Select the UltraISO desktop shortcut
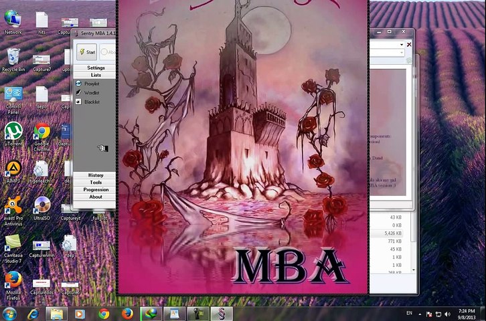Screen dimensions: 486x321 [42, 209]
